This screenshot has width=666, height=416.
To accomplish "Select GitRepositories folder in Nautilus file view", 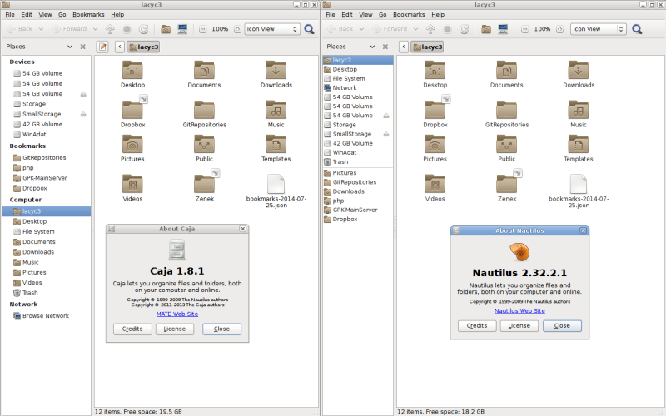I will click(507, 114).
